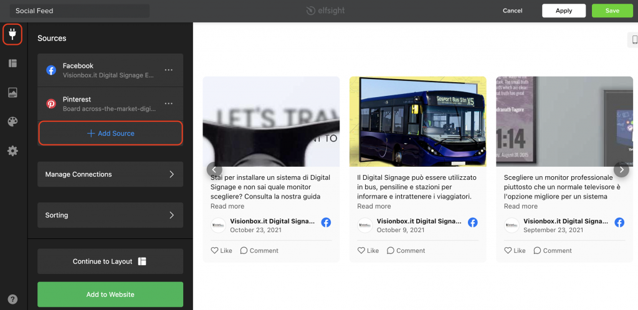Edit the Social Feed widget name field
Viewport: 638px width, 310px height.
coord(80,11)
